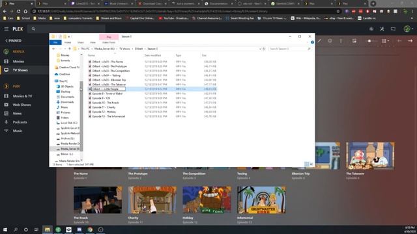Click 'TV shows' in the Explorer breadcrumb

coord(124,49)
